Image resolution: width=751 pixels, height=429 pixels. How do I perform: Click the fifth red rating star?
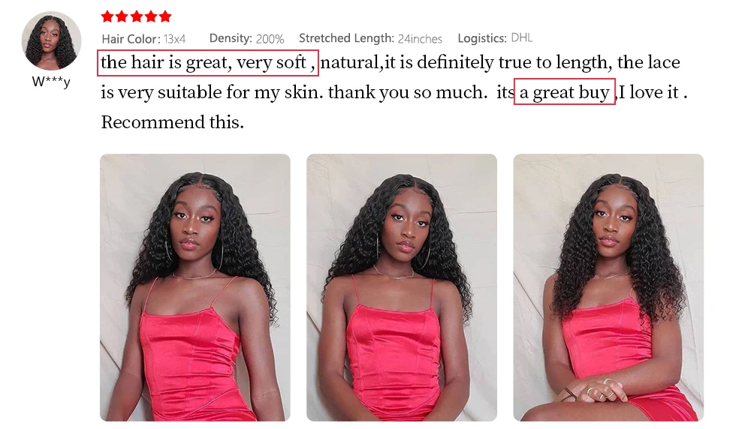pos(165,16)
